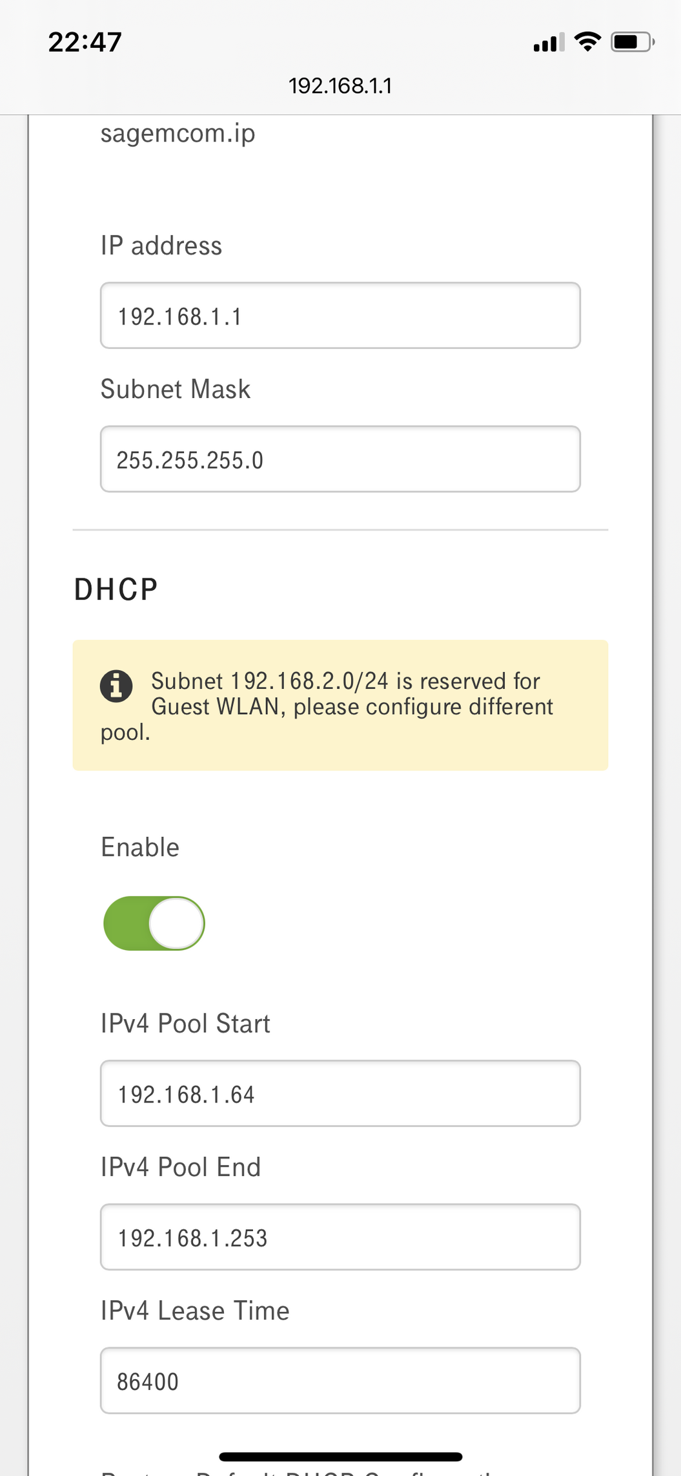Tap the 192.168.1.1 browser address bar

(x=340, y=86)
